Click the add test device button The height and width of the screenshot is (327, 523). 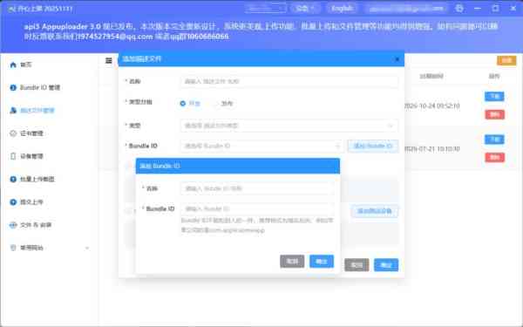[x=374, y=211]
